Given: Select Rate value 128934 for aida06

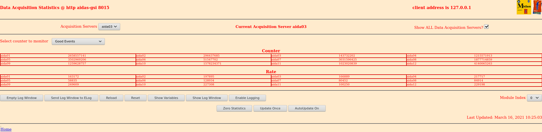Looking at the screenshot, I should [x=209, y=81].
